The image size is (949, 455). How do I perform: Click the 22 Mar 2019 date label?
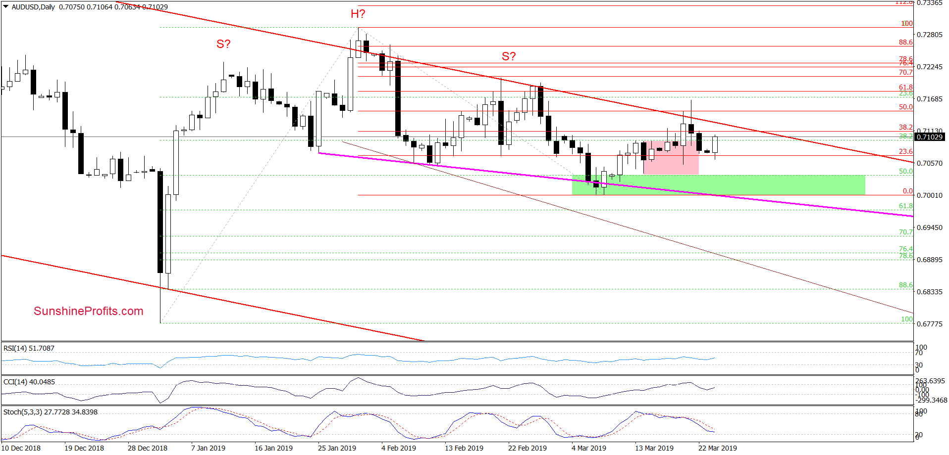(x=718, y=448)
